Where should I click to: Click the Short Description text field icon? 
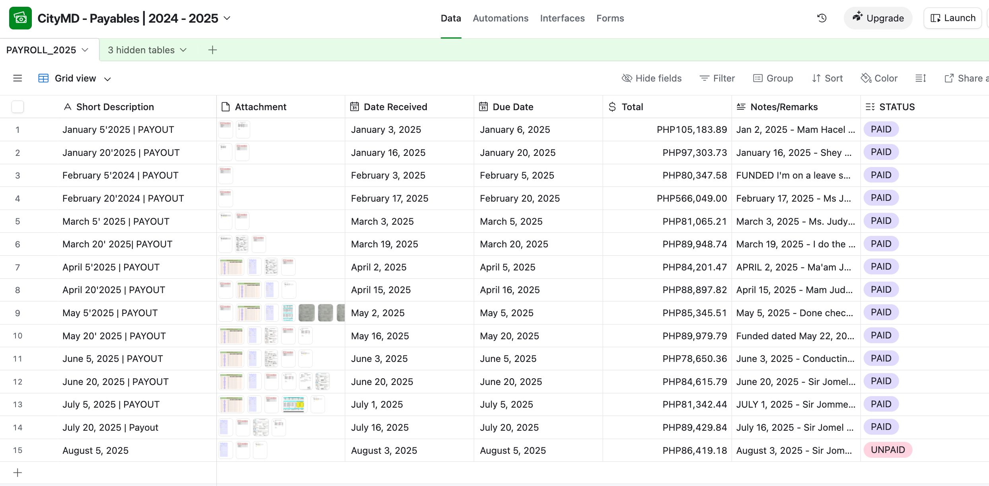coord(68,107)
